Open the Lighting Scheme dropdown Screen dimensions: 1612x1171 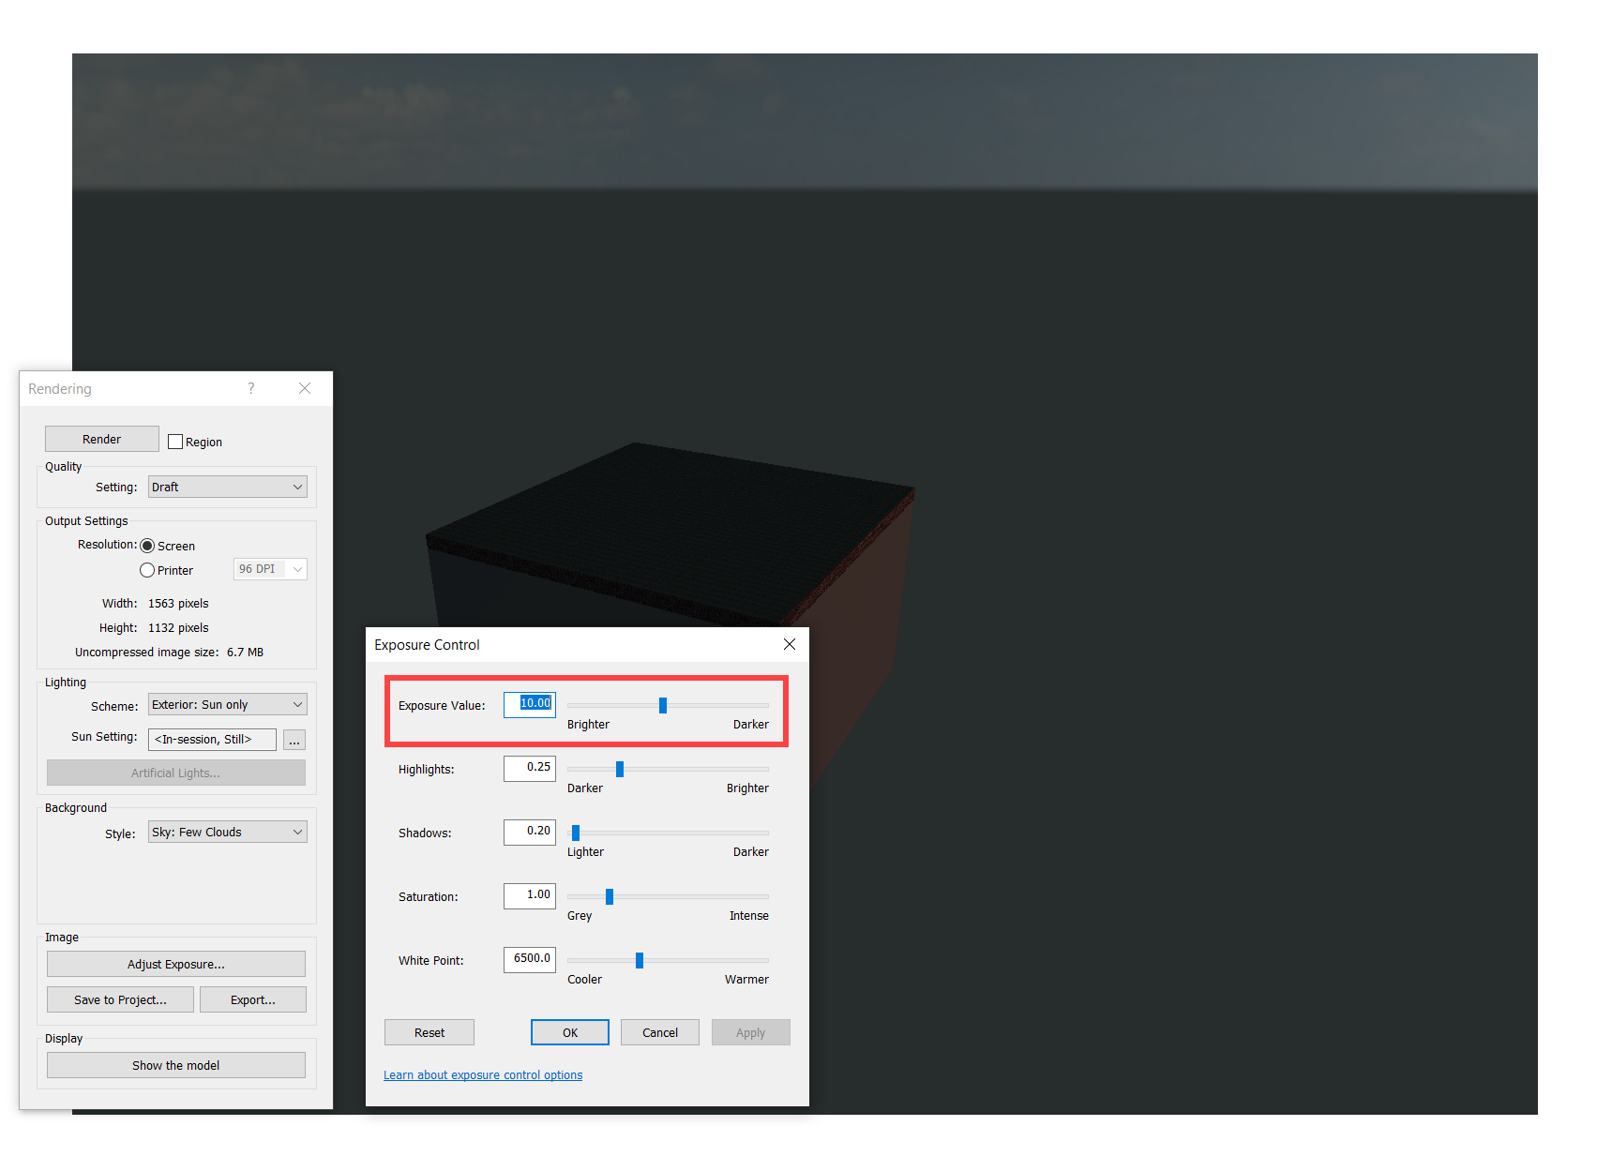227,704
